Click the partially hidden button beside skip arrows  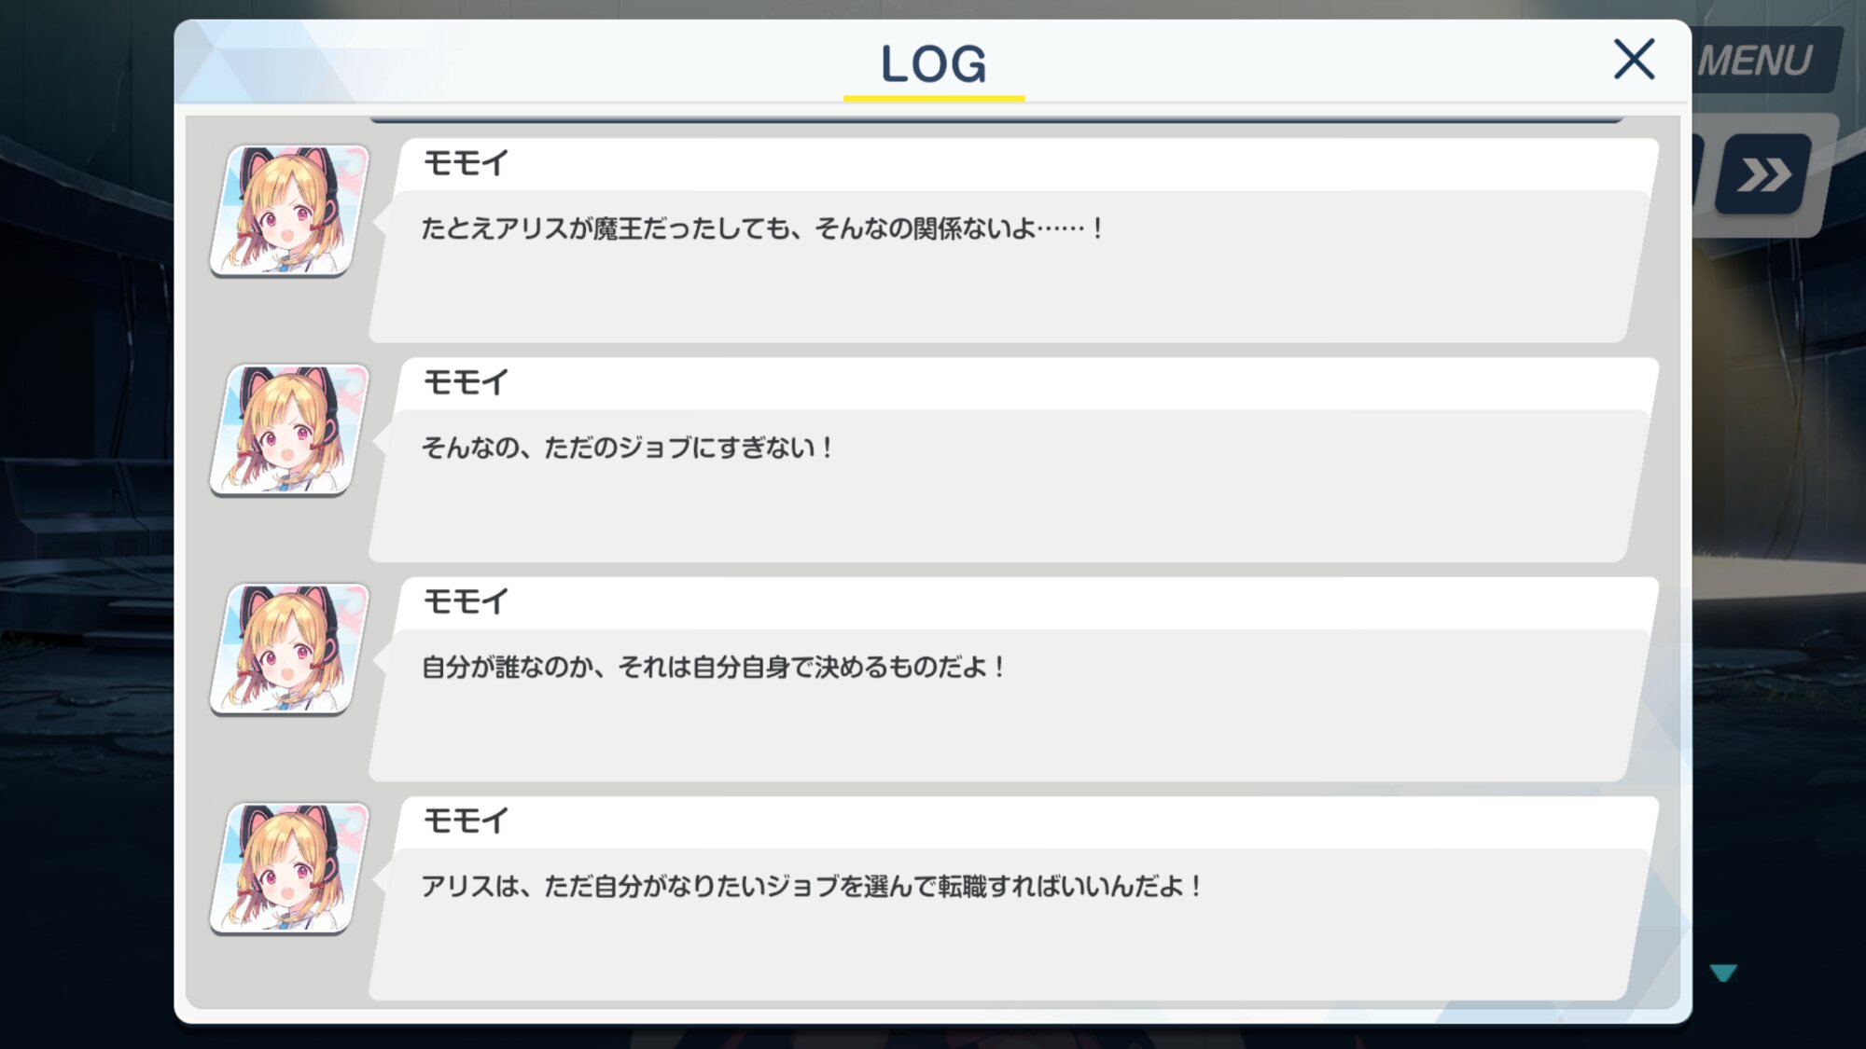1698,173
